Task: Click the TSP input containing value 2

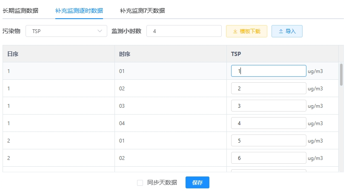Action: (x=269, y=88)
